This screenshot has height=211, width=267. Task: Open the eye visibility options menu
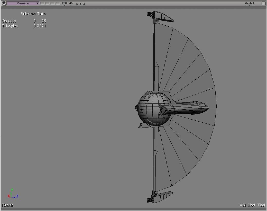coord(71,4)
